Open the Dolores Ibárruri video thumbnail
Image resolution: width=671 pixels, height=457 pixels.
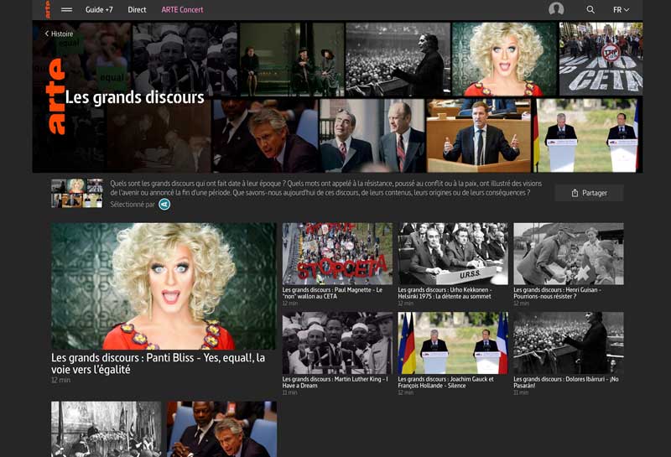point(569,343)
